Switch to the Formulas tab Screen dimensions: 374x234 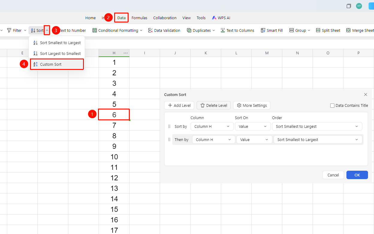[x=139, y=18]
